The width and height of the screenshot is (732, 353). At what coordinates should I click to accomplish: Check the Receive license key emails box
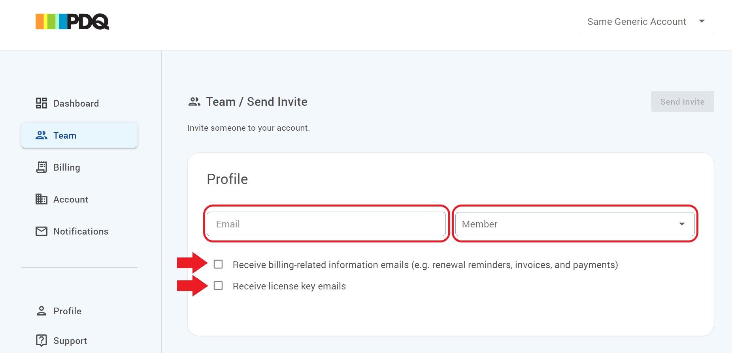pyautogui.click(x=218, y=286)
